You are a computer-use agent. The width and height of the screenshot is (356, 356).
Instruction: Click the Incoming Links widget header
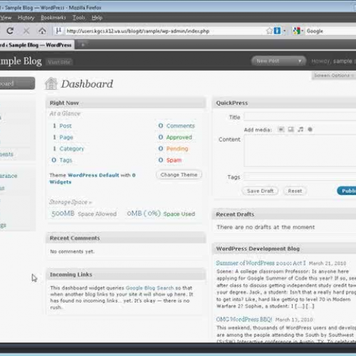pos(126,274)
